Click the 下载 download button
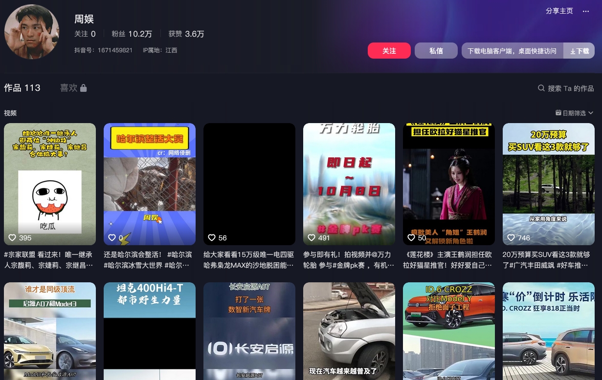 tap(580, 51)
